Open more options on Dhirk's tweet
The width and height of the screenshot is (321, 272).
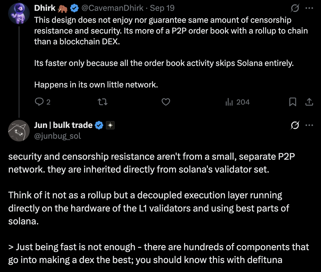pyautogui.click(x=309, y=8)
